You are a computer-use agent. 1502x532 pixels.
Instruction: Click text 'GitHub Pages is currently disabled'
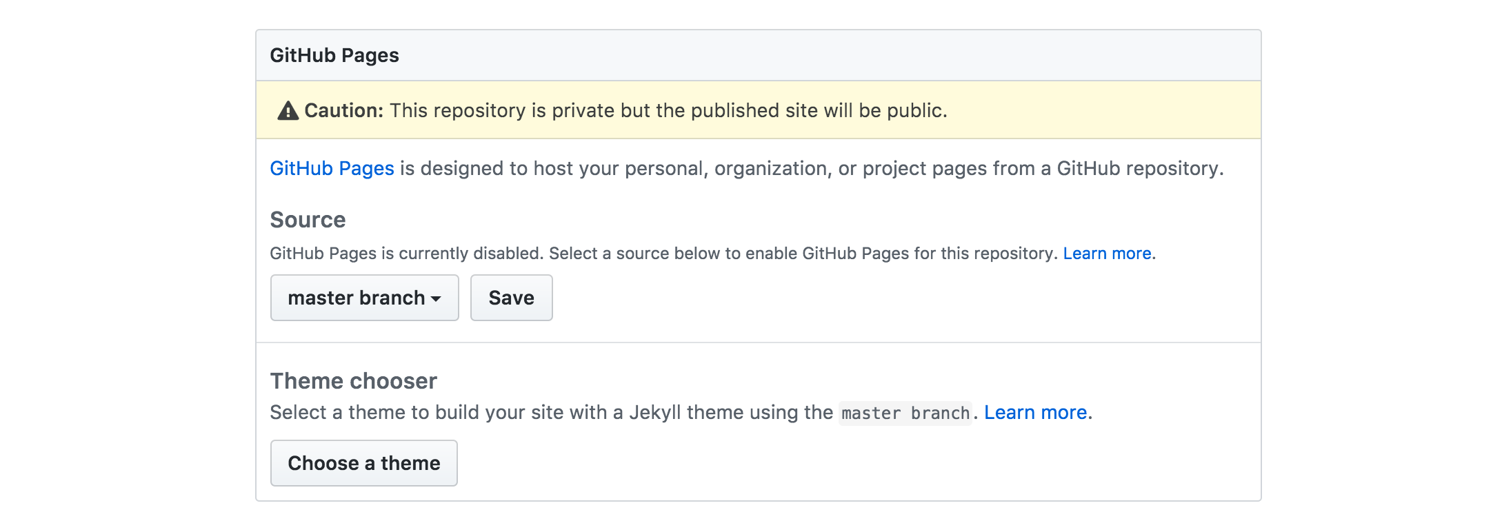(406, 254)
